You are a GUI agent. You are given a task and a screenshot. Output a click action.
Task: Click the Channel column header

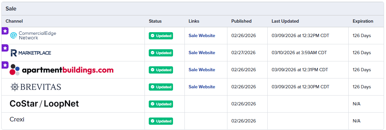point(14,21)
